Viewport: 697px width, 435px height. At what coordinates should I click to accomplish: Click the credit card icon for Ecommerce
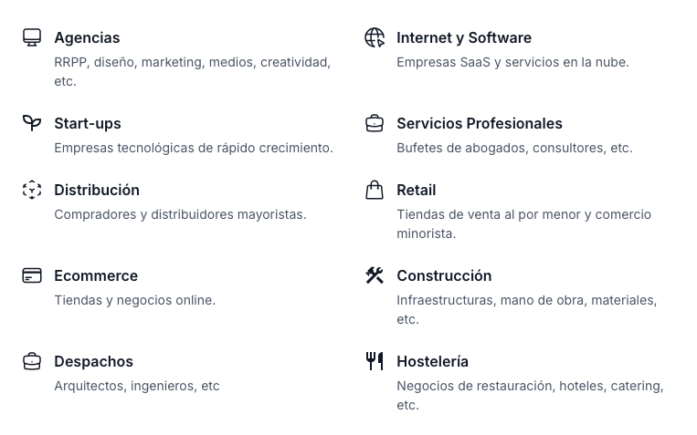(x=32, y=275)
